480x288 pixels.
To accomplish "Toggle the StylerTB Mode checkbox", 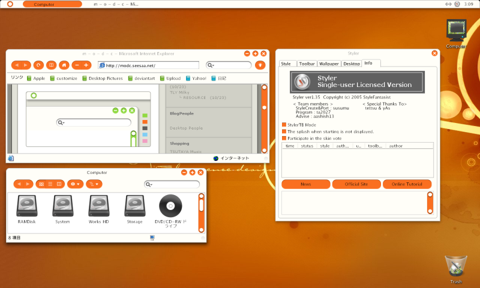I will (x=284, y=125).
